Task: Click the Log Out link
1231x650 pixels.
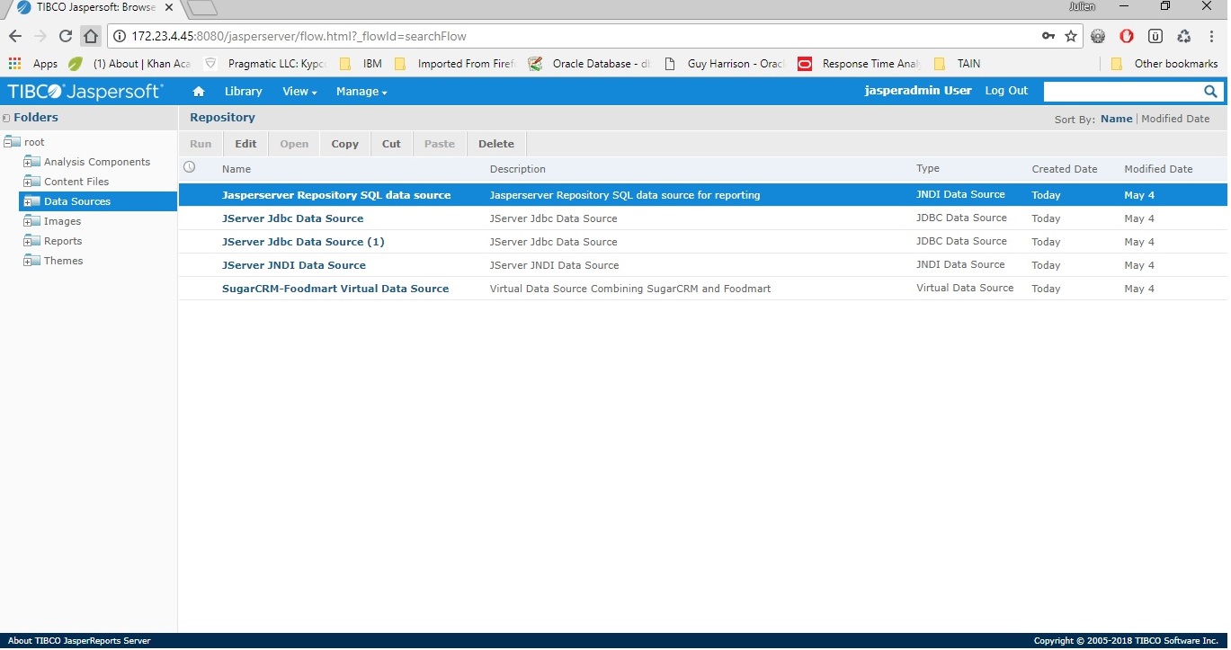Action: (x=1006, y=91)
